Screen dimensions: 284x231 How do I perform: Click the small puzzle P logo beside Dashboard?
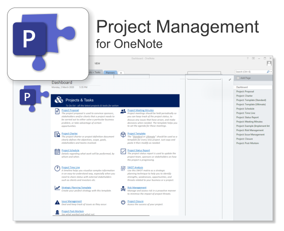click(34, 99)
